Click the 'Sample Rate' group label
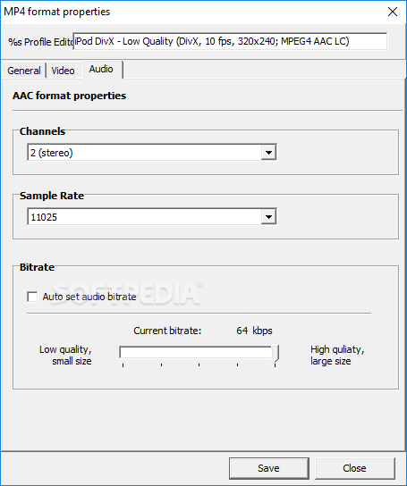This screenshot has height=486, width=407. click(52, 196)
